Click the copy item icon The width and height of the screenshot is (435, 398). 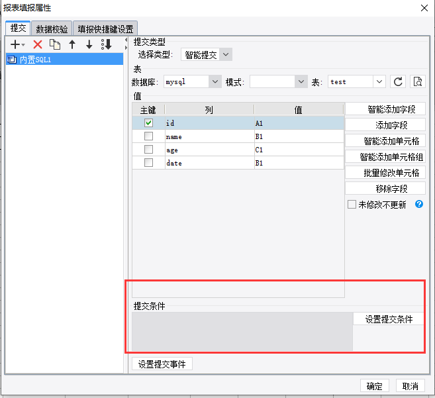pos(55,44)
